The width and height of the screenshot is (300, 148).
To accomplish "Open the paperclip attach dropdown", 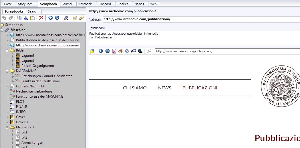I will click(x=66, y=18).
